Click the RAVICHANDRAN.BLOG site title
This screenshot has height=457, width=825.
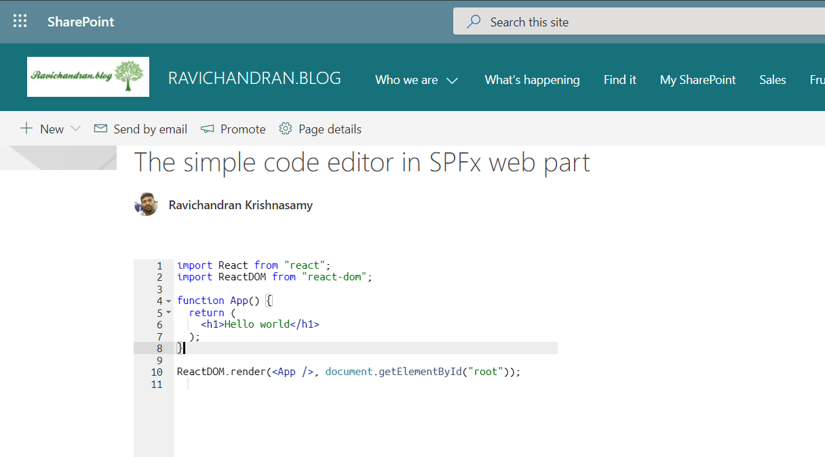coord(254,79)
